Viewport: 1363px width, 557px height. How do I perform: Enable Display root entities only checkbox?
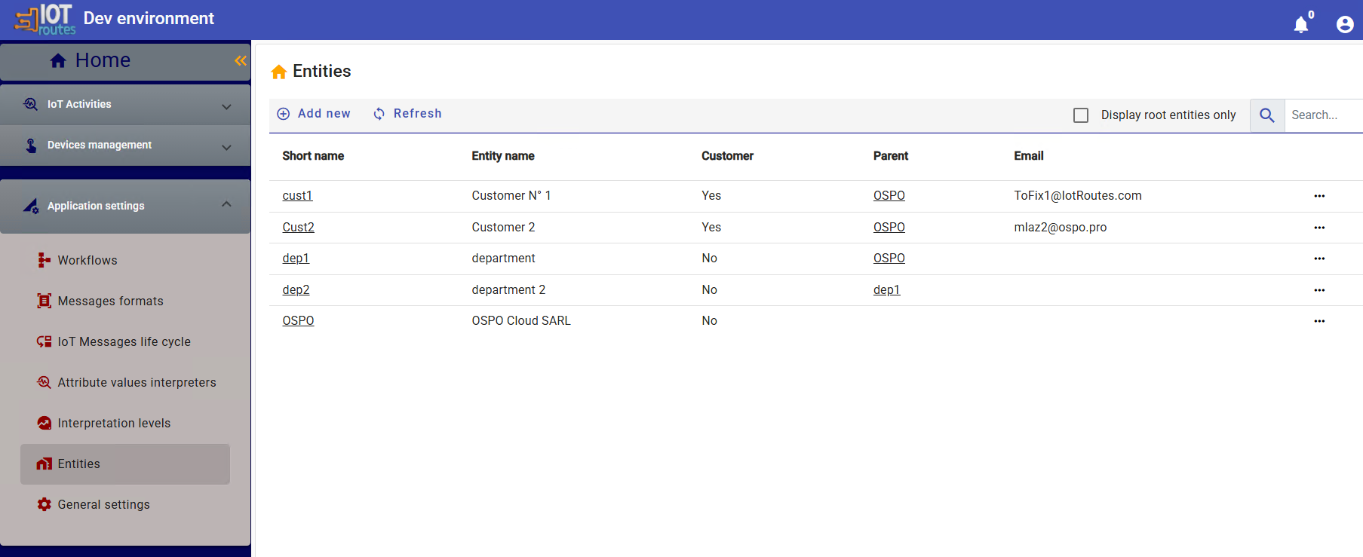(x=1081, y=115)
